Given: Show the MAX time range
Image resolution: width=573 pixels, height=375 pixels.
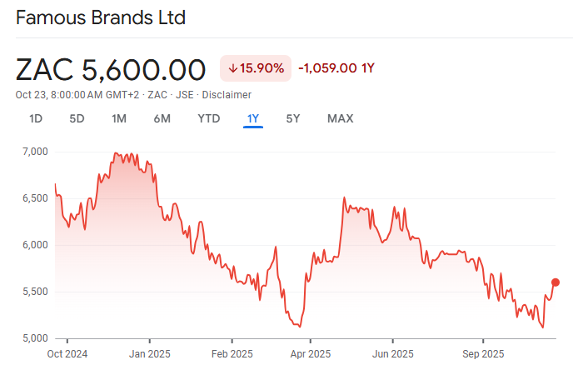Looking at the screenshot, I should (340, 118).
